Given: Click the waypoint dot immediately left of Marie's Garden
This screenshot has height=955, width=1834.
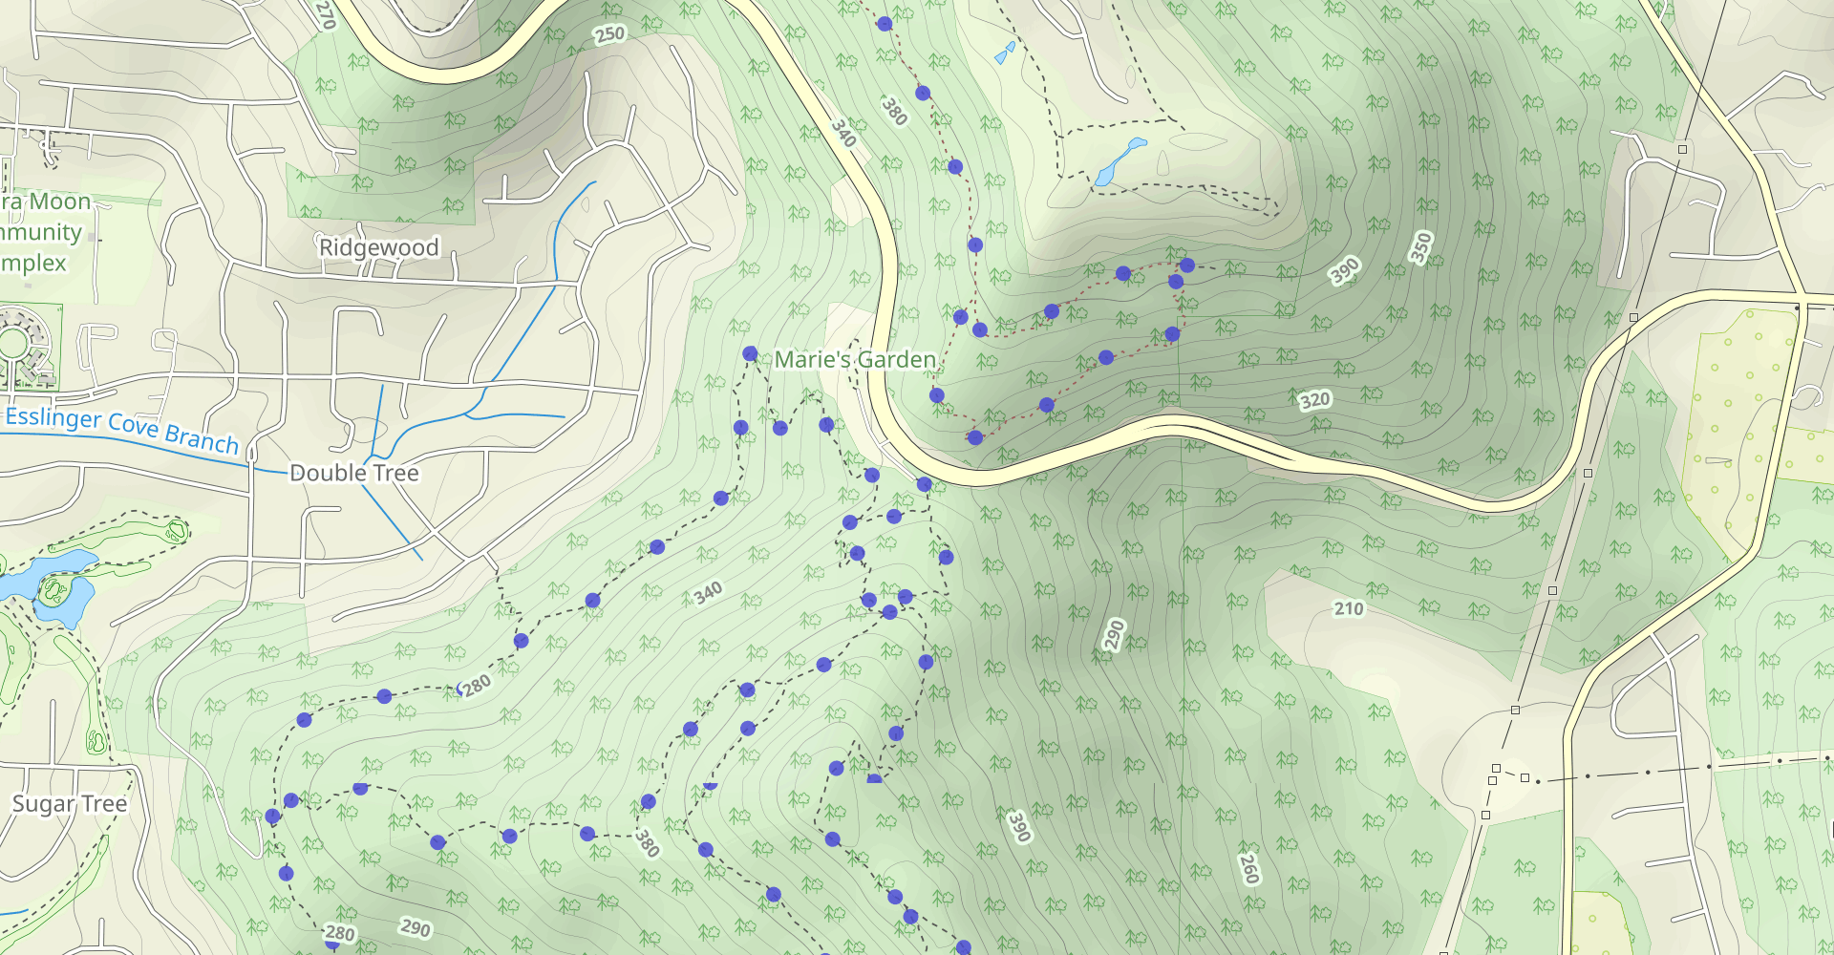Looking at the screenshot, I should [x=750, y=354].
